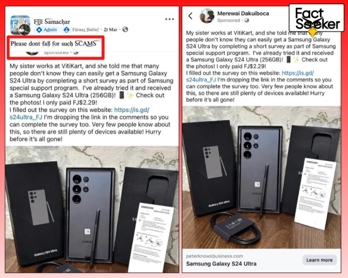348x278 pixels.
Task: Open Merewai Dakuiboca profile picture
Action: pyautogui.click(x=207, y=16)
